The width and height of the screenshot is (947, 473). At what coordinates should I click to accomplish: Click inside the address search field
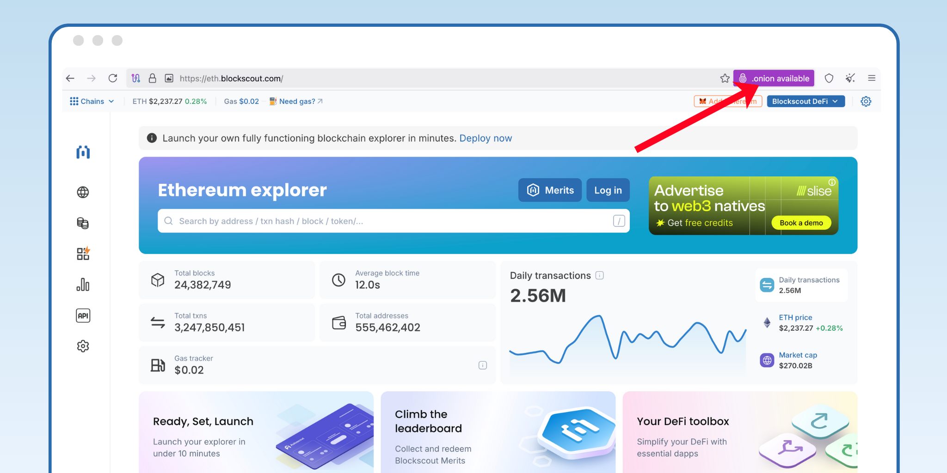click(x=393, y=221)
